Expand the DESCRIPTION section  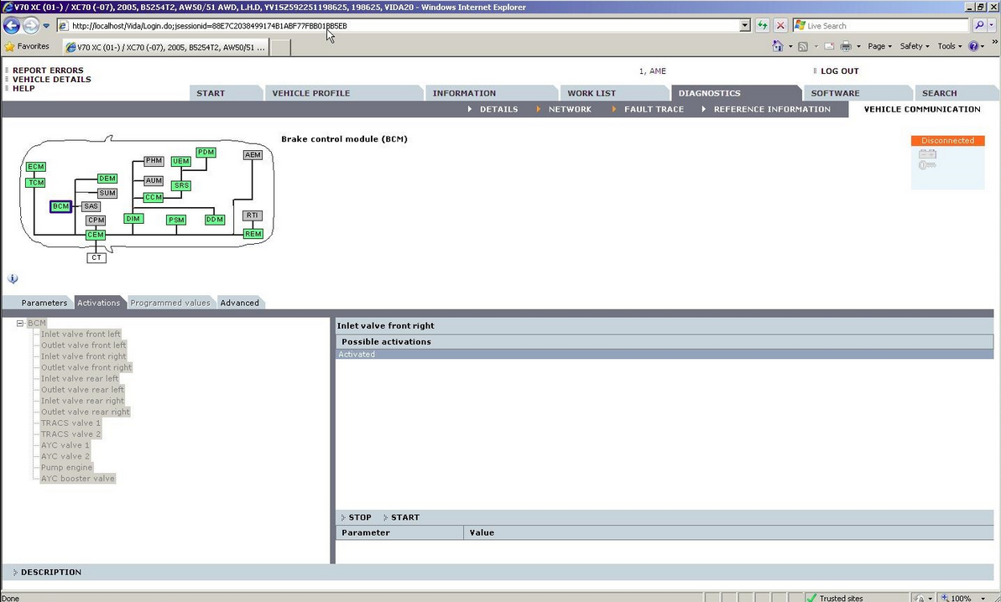tap(50, 572)
